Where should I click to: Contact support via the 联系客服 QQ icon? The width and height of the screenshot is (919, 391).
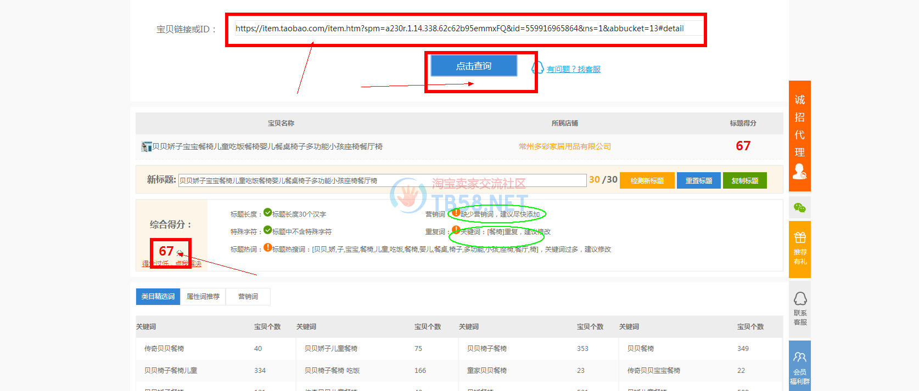800,309
